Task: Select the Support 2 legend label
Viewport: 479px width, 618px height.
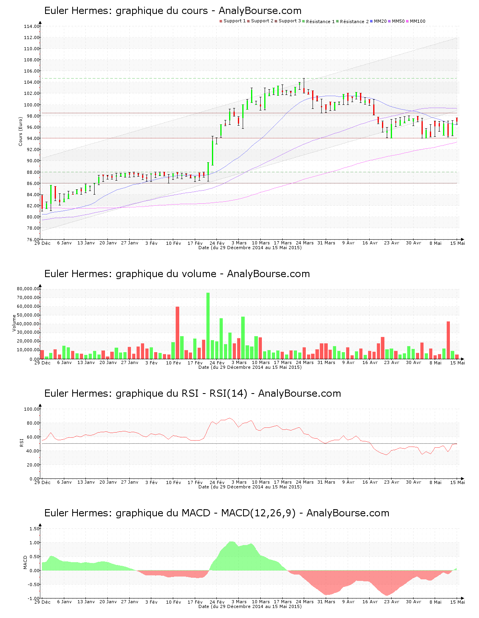Action: 262,21
